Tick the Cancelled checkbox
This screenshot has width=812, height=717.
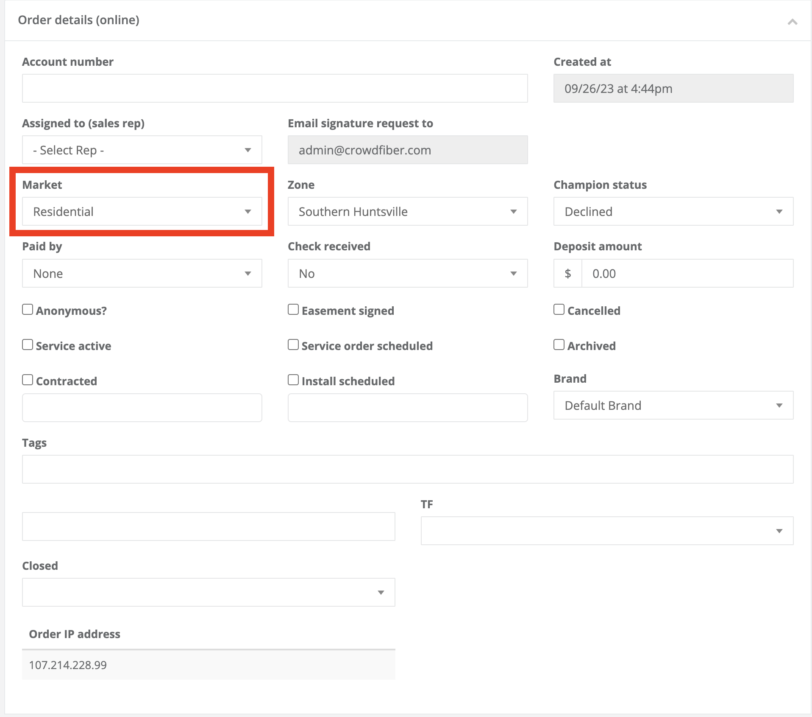click(x=559, y=310)
